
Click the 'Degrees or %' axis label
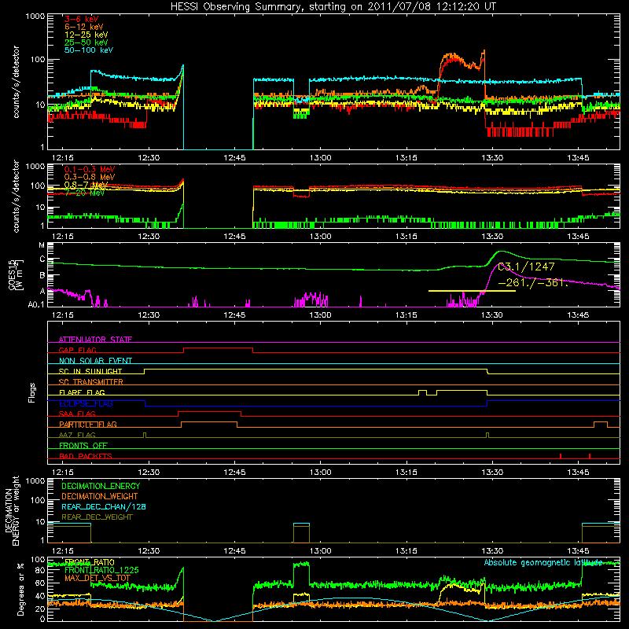(x=20, y=589)
